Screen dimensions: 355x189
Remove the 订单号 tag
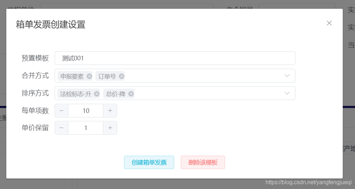pyautogui.click(x=122, y=76)
